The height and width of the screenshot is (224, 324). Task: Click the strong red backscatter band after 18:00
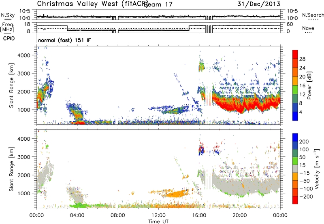coord(246,104)
